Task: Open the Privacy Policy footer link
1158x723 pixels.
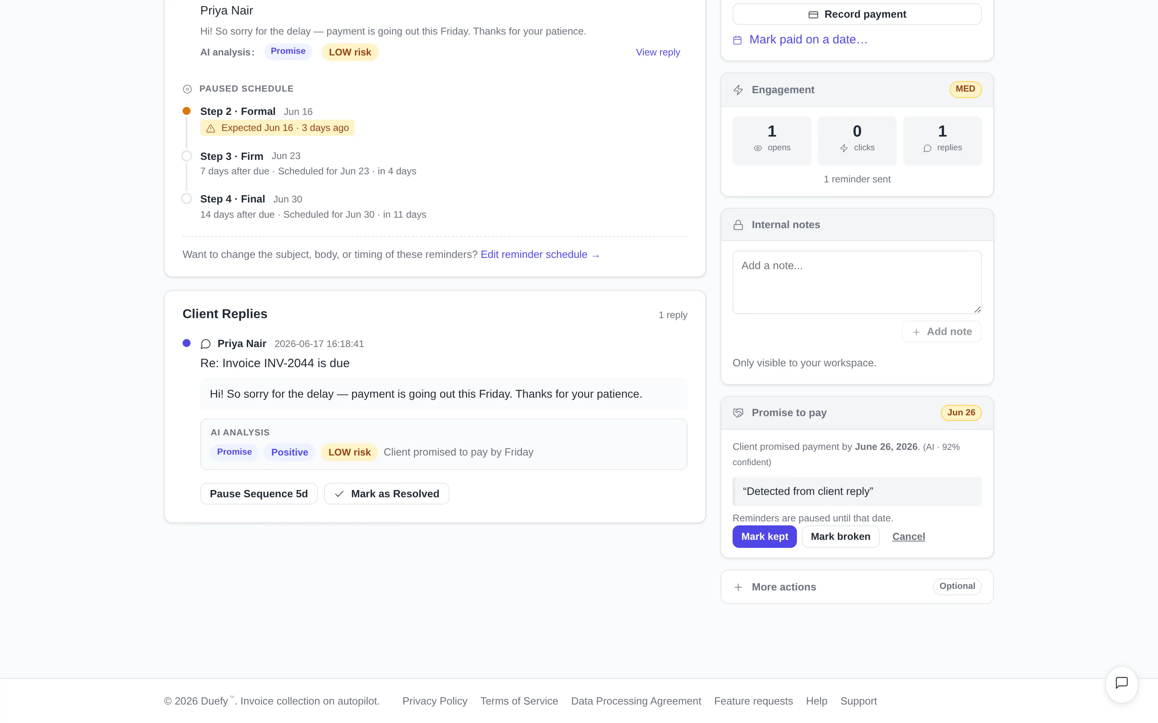Action: [435, 701]
